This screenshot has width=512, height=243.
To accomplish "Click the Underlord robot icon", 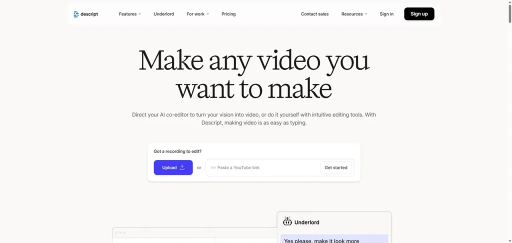I will (287, 221).
